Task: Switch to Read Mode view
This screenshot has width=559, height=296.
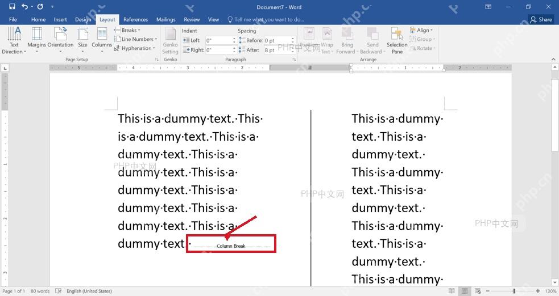Action: coord(452,291)
